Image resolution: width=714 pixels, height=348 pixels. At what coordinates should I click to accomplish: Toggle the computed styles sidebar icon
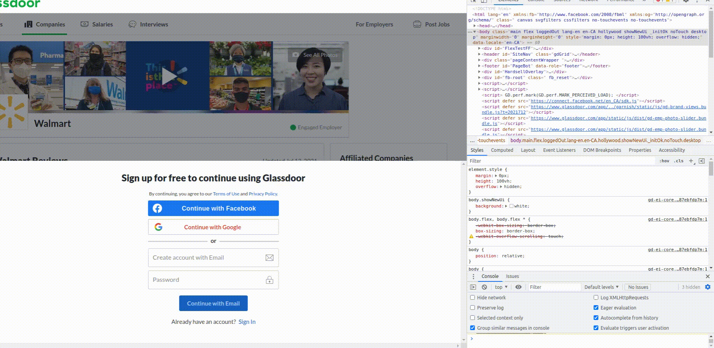[702, 161]
